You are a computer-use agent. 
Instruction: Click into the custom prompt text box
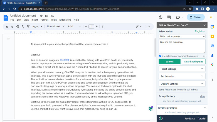pyautogui.click(x=182, y=46)
